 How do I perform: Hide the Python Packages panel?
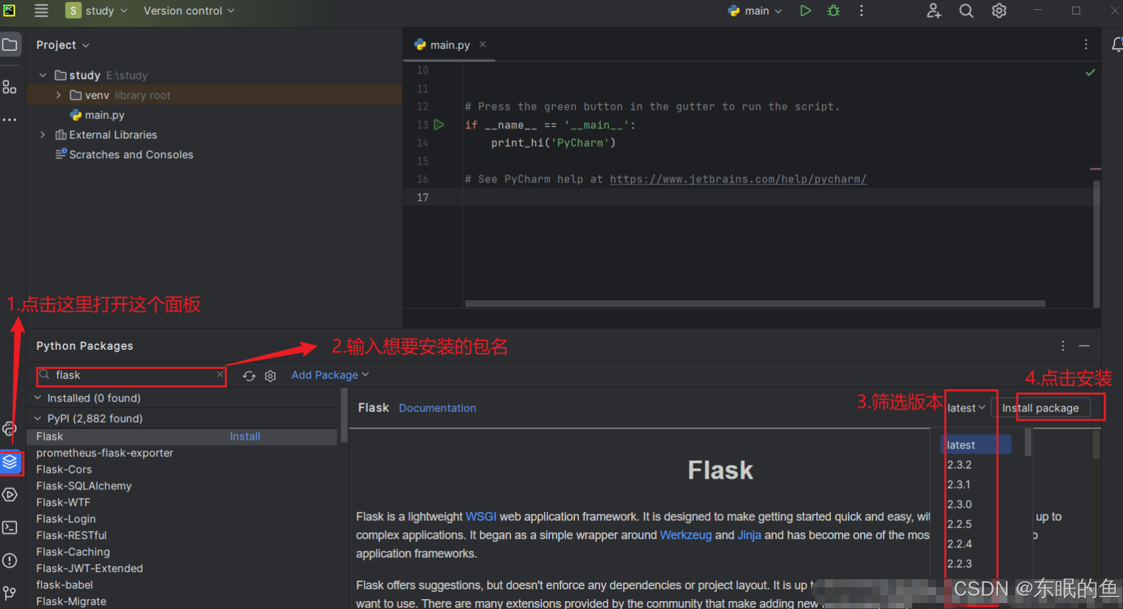(1084, 346)
